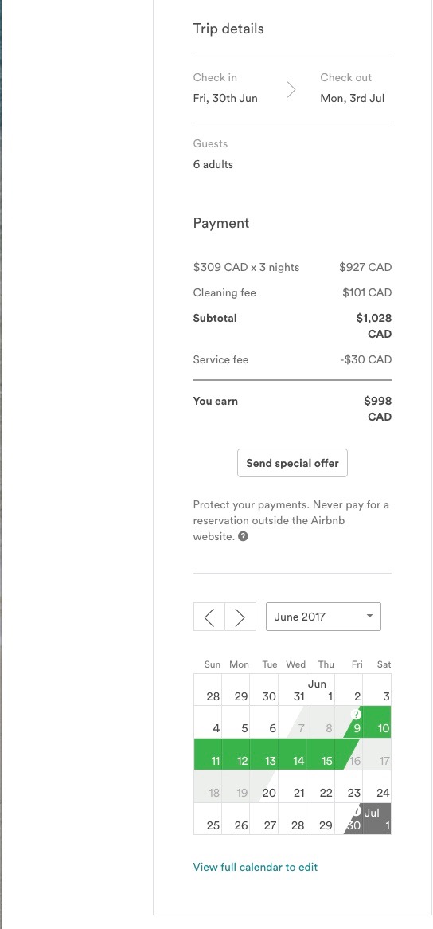Open View full calendar to edit link
The image size is (433, 929).
click(256, 867)
